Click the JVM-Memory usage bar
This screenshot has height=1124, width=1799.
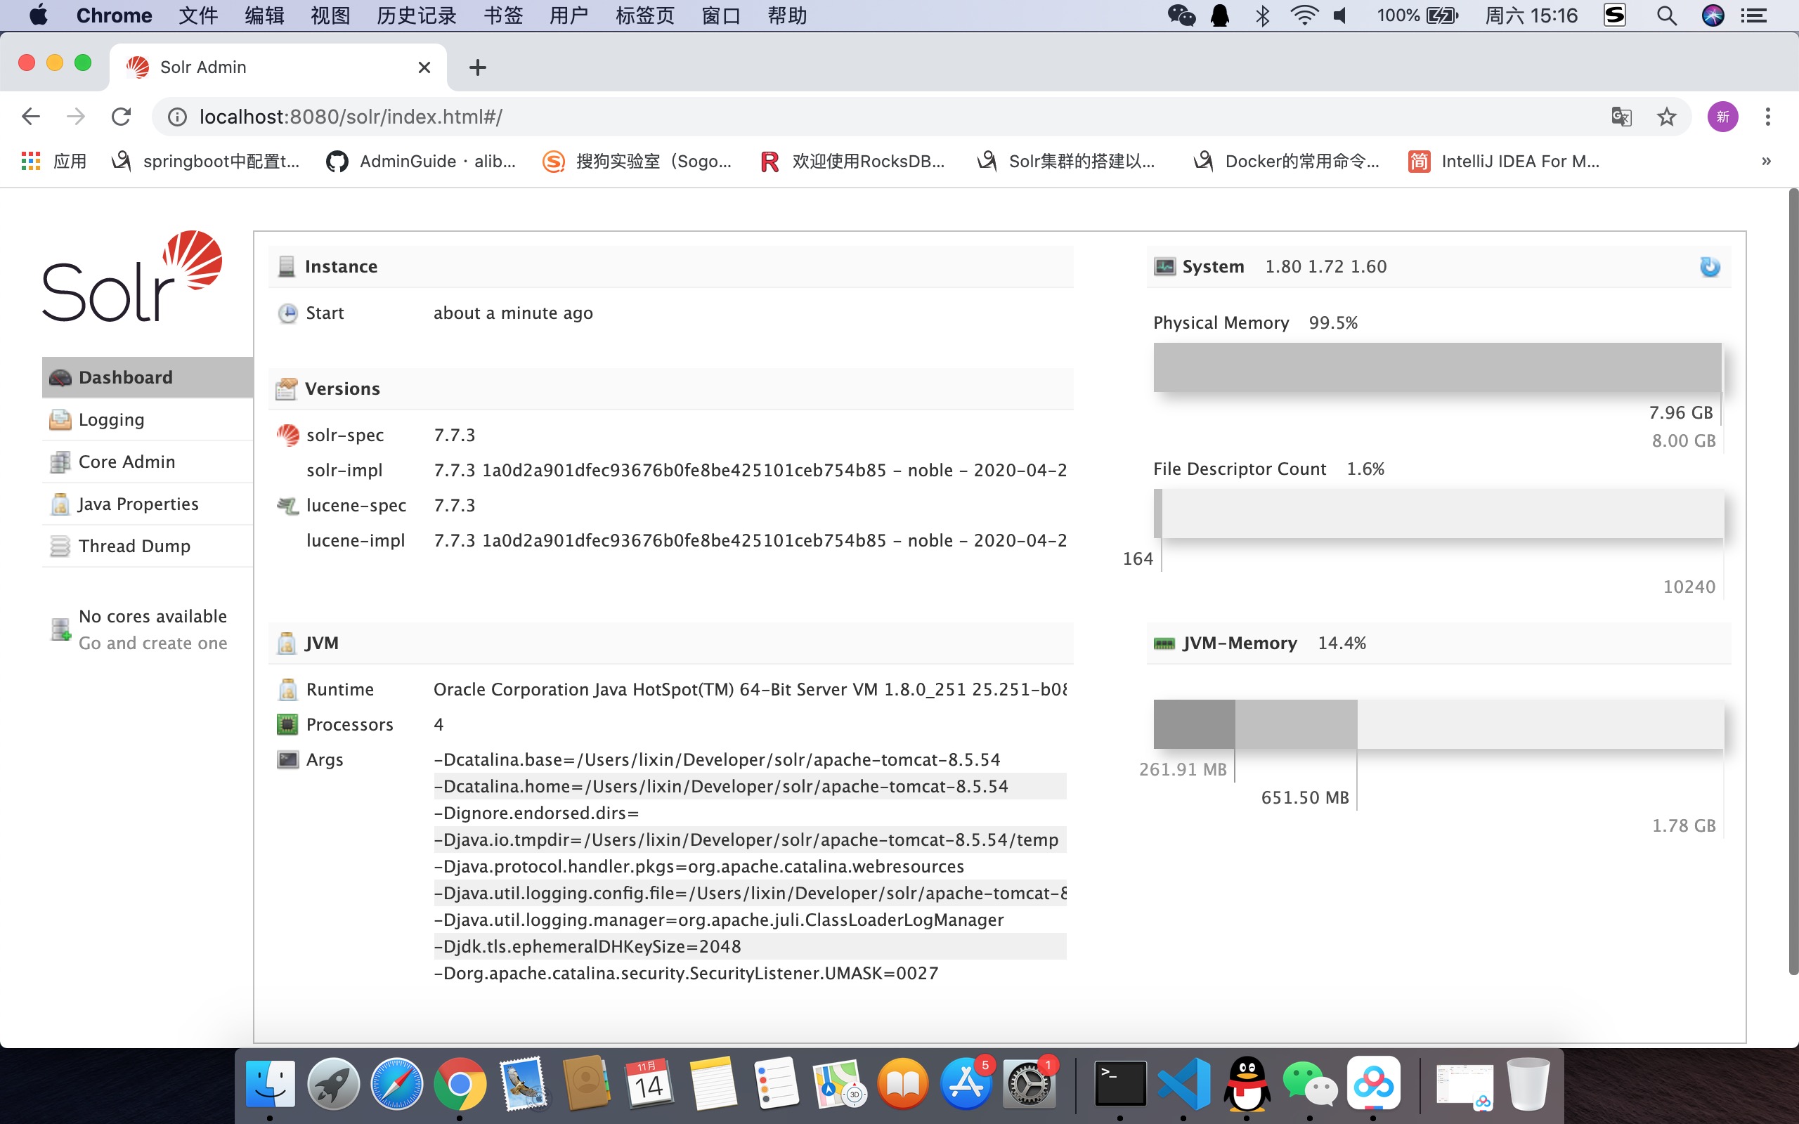tap(1438, 724)
